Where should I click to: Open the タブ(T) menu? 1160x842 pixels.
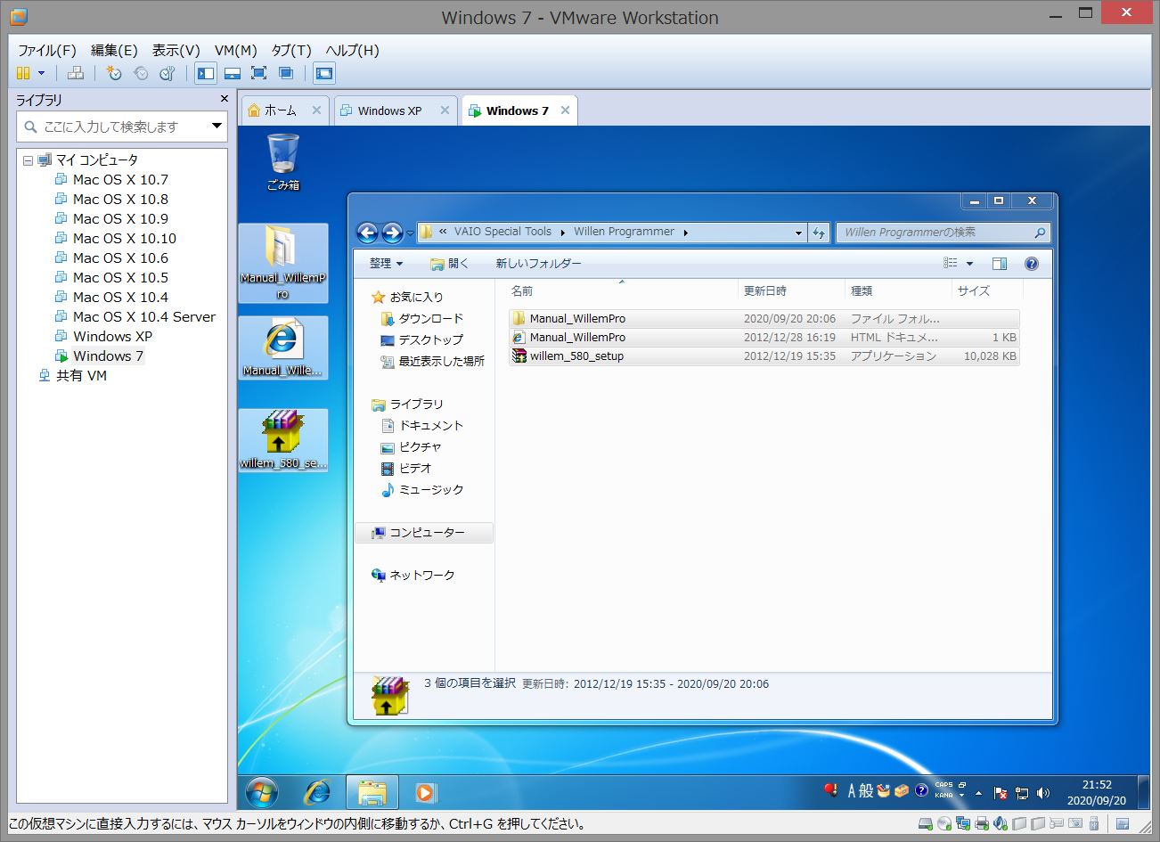[x=291, y=50]
